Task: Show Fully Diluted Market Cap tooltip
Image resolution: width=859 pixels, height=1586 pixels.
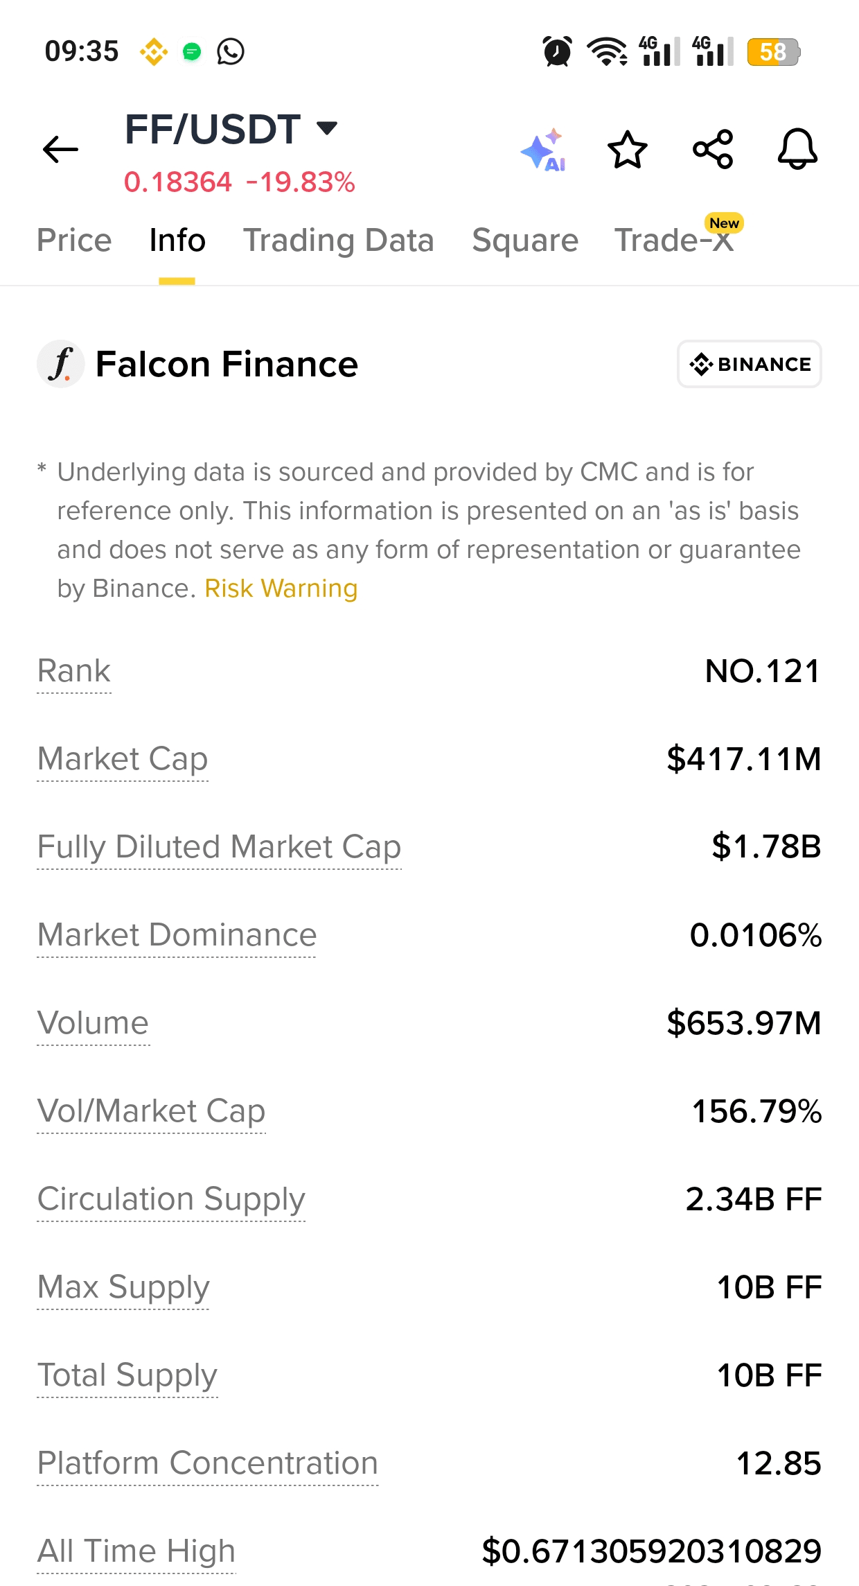Action: pyautogui.click(x=219, y=847)
